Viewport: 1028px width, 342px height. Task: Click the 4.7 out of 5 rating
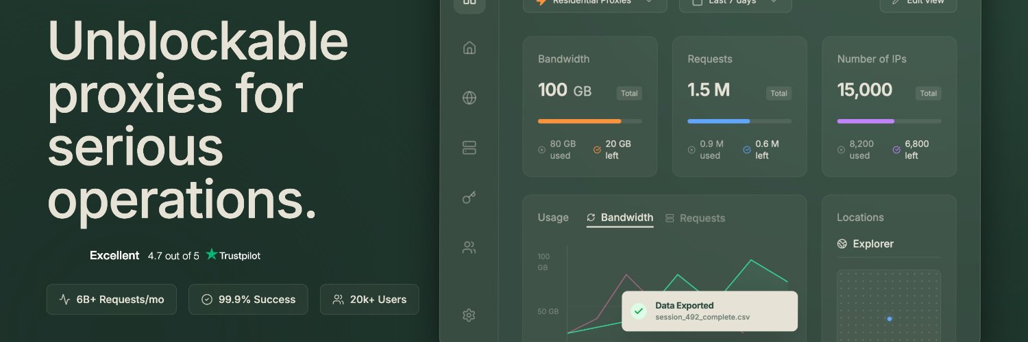(173, 256)
